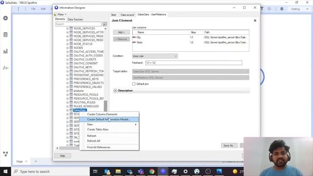This screenshot has width=313, height=176.
Task: Select the RULES_SCHEDULES table in tree
Action: (x=86, y=107)
